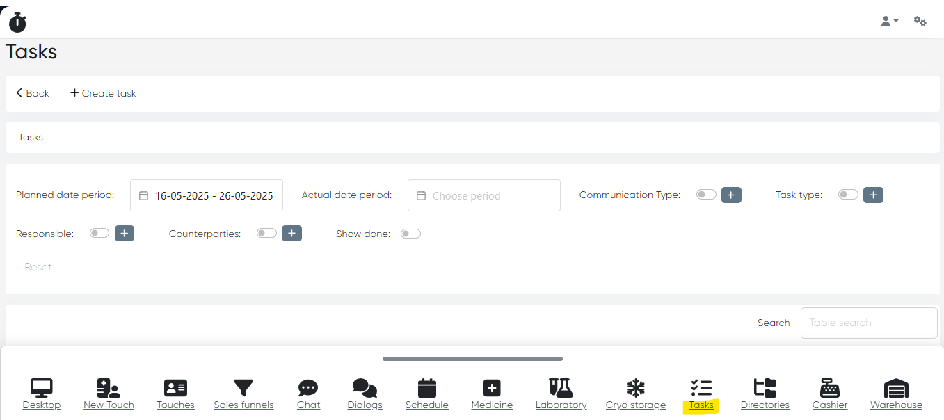The width and height of the screenshot is (944, 420).
Task: Click the bottom menu drag handle bar
Action: point(472,359)
